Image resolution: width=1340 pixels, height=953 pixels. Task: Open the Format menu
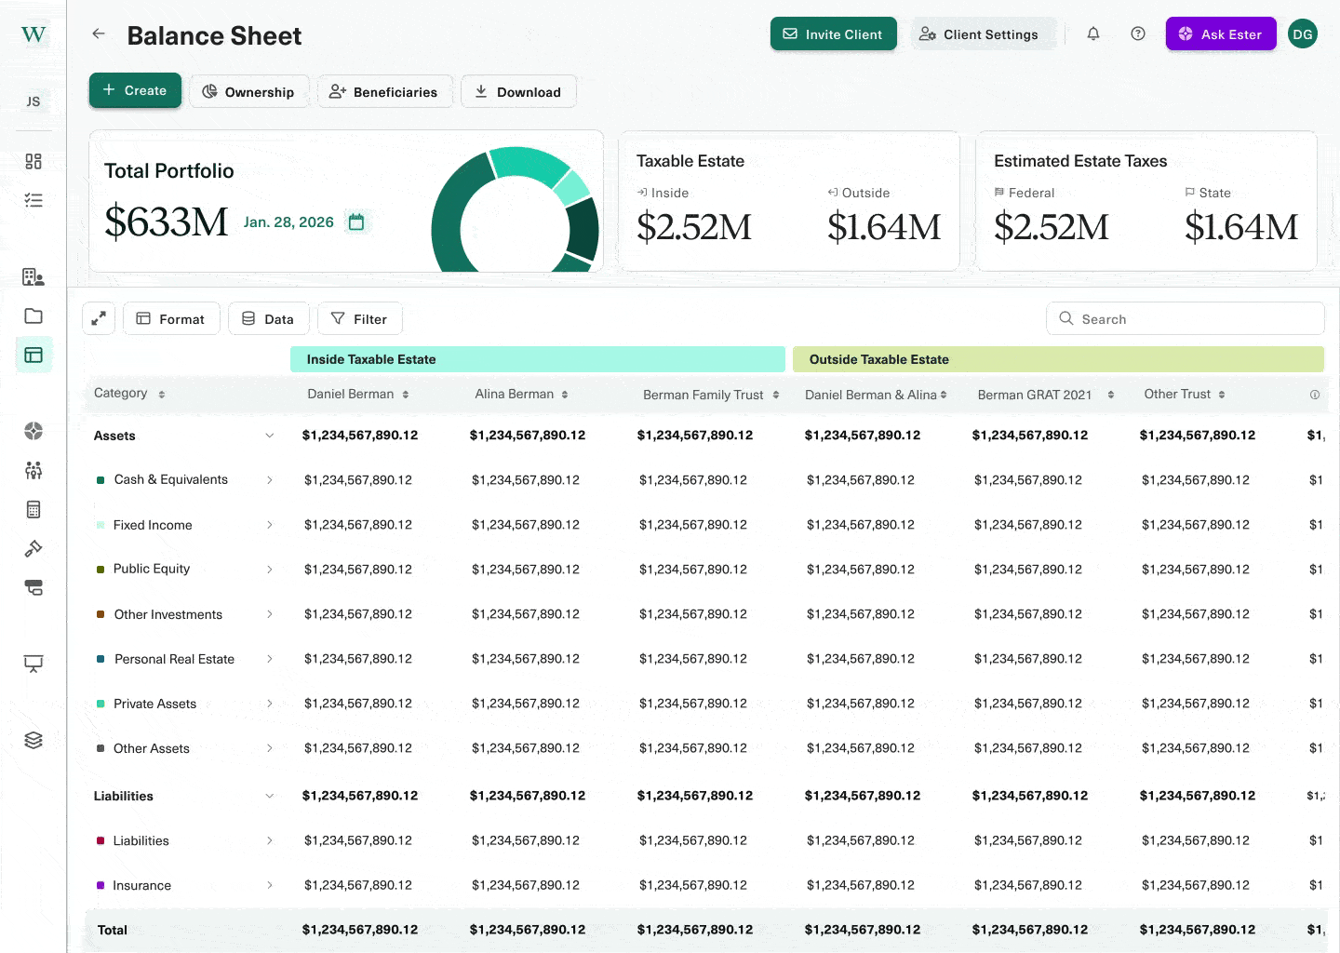click(171, 318)
